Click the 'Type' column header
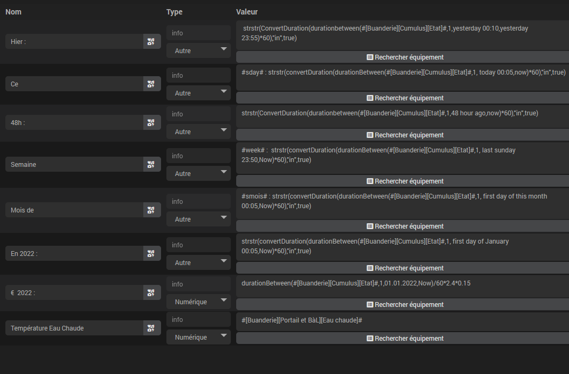 coord(174,12)
